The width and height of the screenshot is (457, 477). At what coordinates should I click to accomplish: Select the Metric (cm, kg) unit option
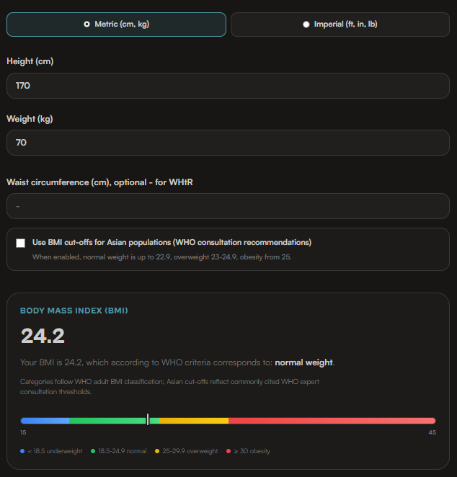coord(116,24)
